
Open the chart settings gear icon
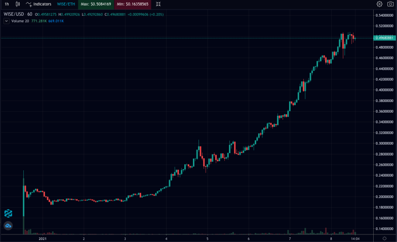click(x=379, y=4)
